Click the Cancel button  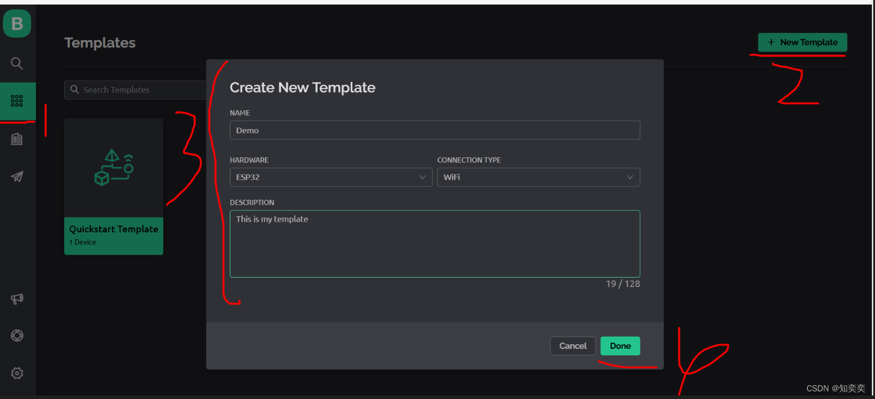click(x=573, y=346)
